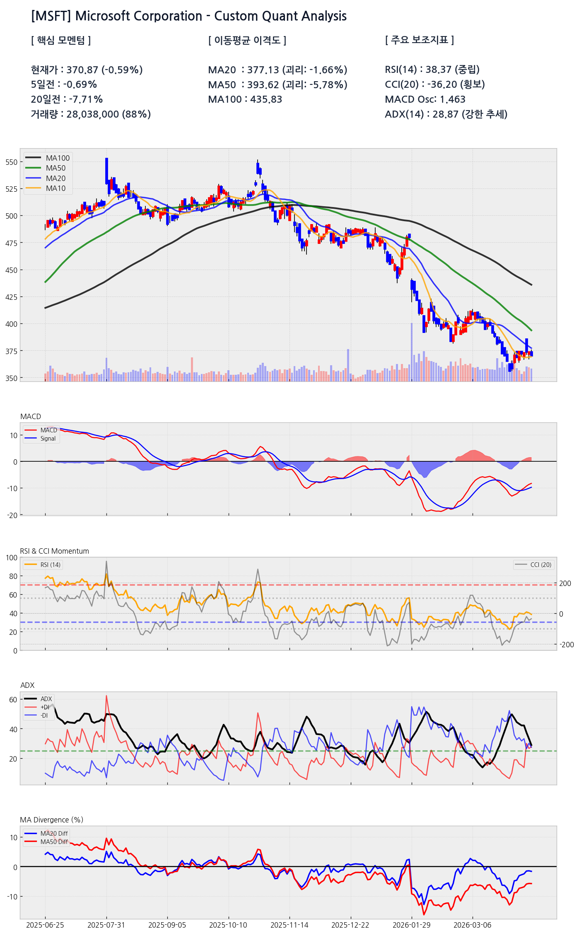579x933 pixels.
Task: Click the 'MA20 Diff' legend entry
Action: point(46,834)
